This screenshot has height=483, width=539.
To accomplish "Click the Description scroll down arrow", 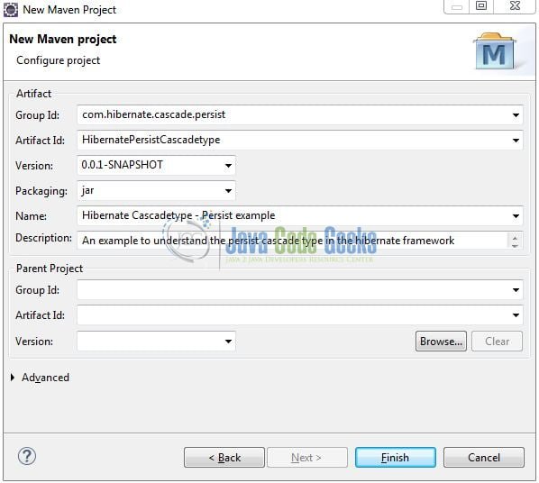I will click(x=515, y=245).
